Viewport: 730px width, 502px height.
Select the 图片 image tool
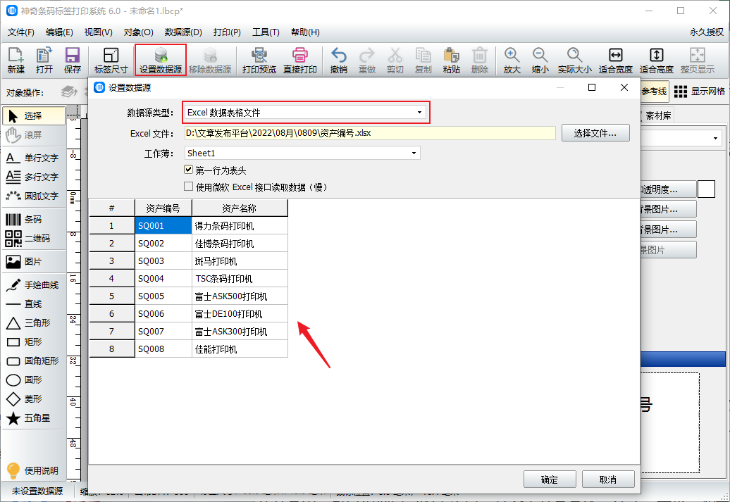(34, 261)
